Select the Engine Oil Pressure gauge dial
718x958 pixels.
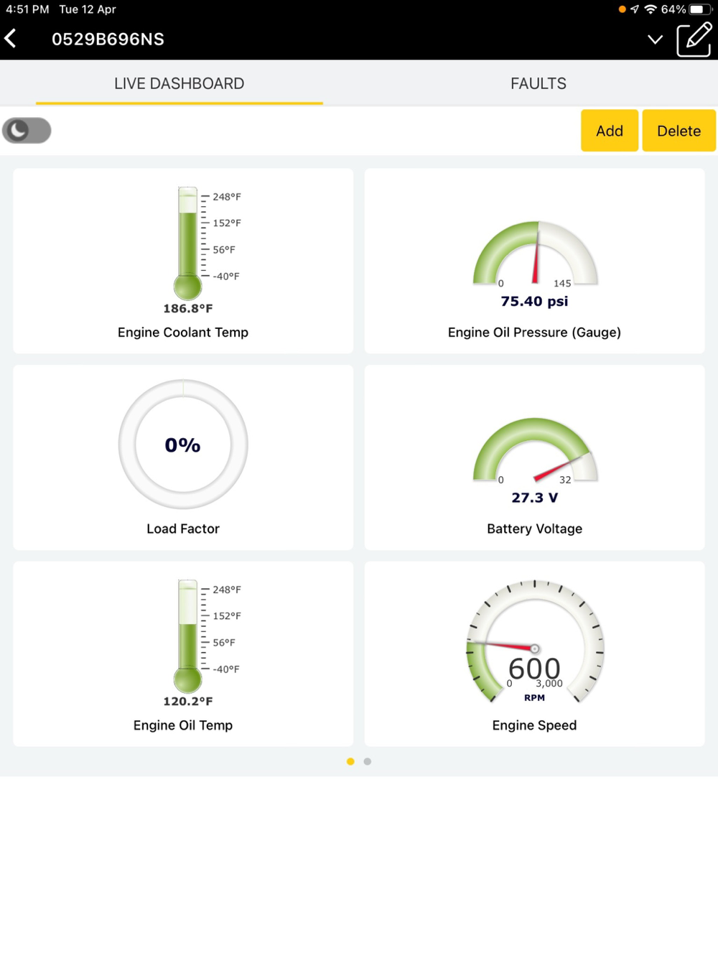[x=535, y=254]
